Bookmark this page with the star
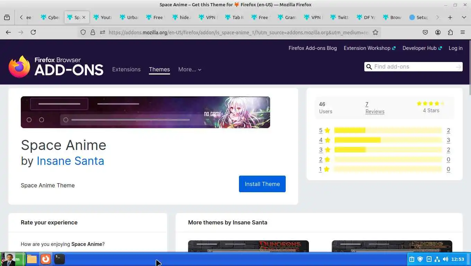471x266 pixels. pos(375,32)
